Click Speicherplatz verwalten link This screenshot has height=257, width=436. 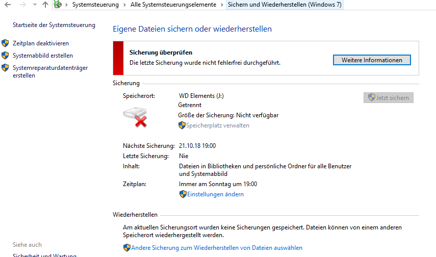217,125
